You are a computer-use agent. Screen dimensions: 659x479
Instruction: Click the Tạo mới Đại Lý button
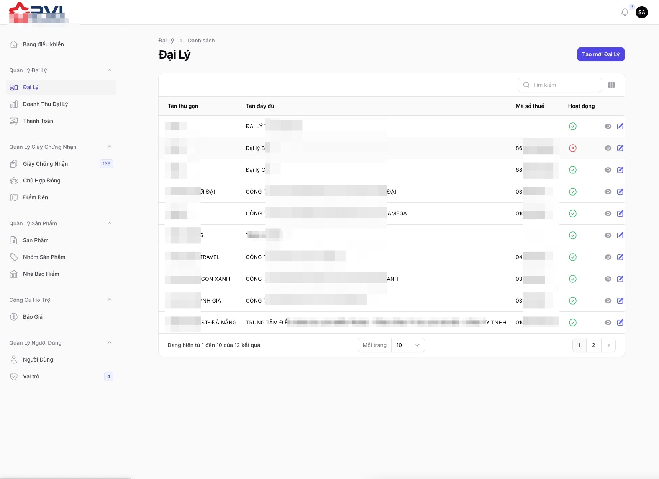pos(600,54)
